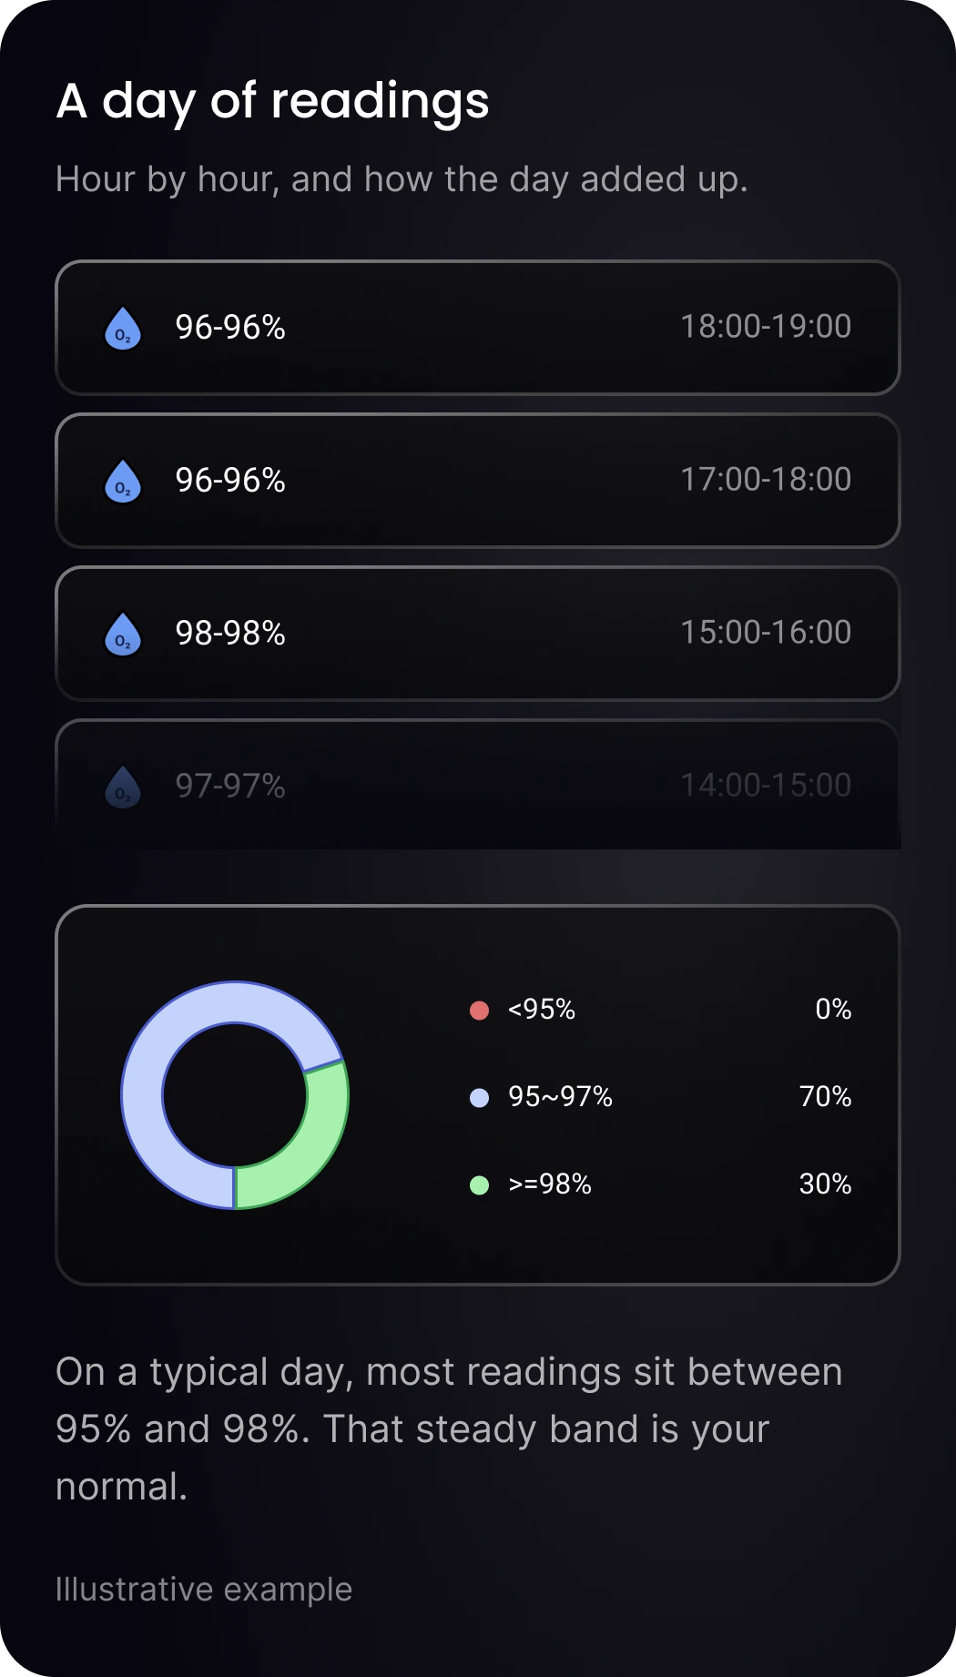Click the 'Illustrative example' caption
The image size is (956, 1677).
204,1590
